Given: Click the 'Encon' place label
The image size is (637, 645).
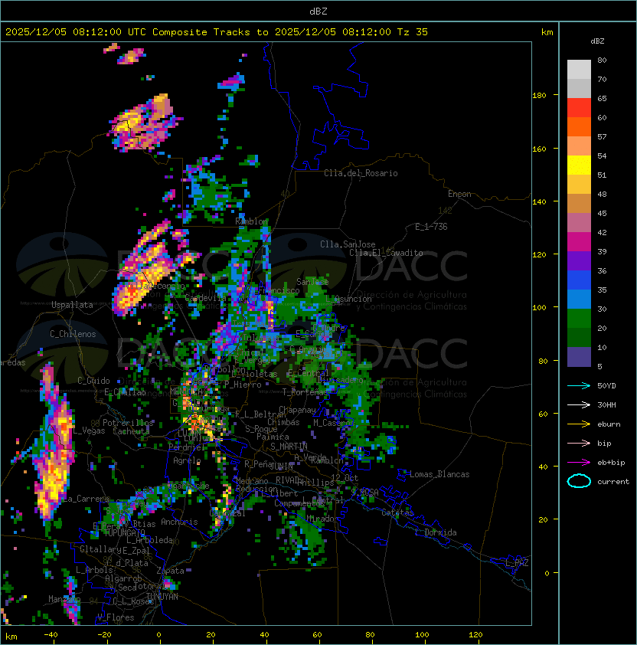Looking at the screenshot, I should click(459, 194).
